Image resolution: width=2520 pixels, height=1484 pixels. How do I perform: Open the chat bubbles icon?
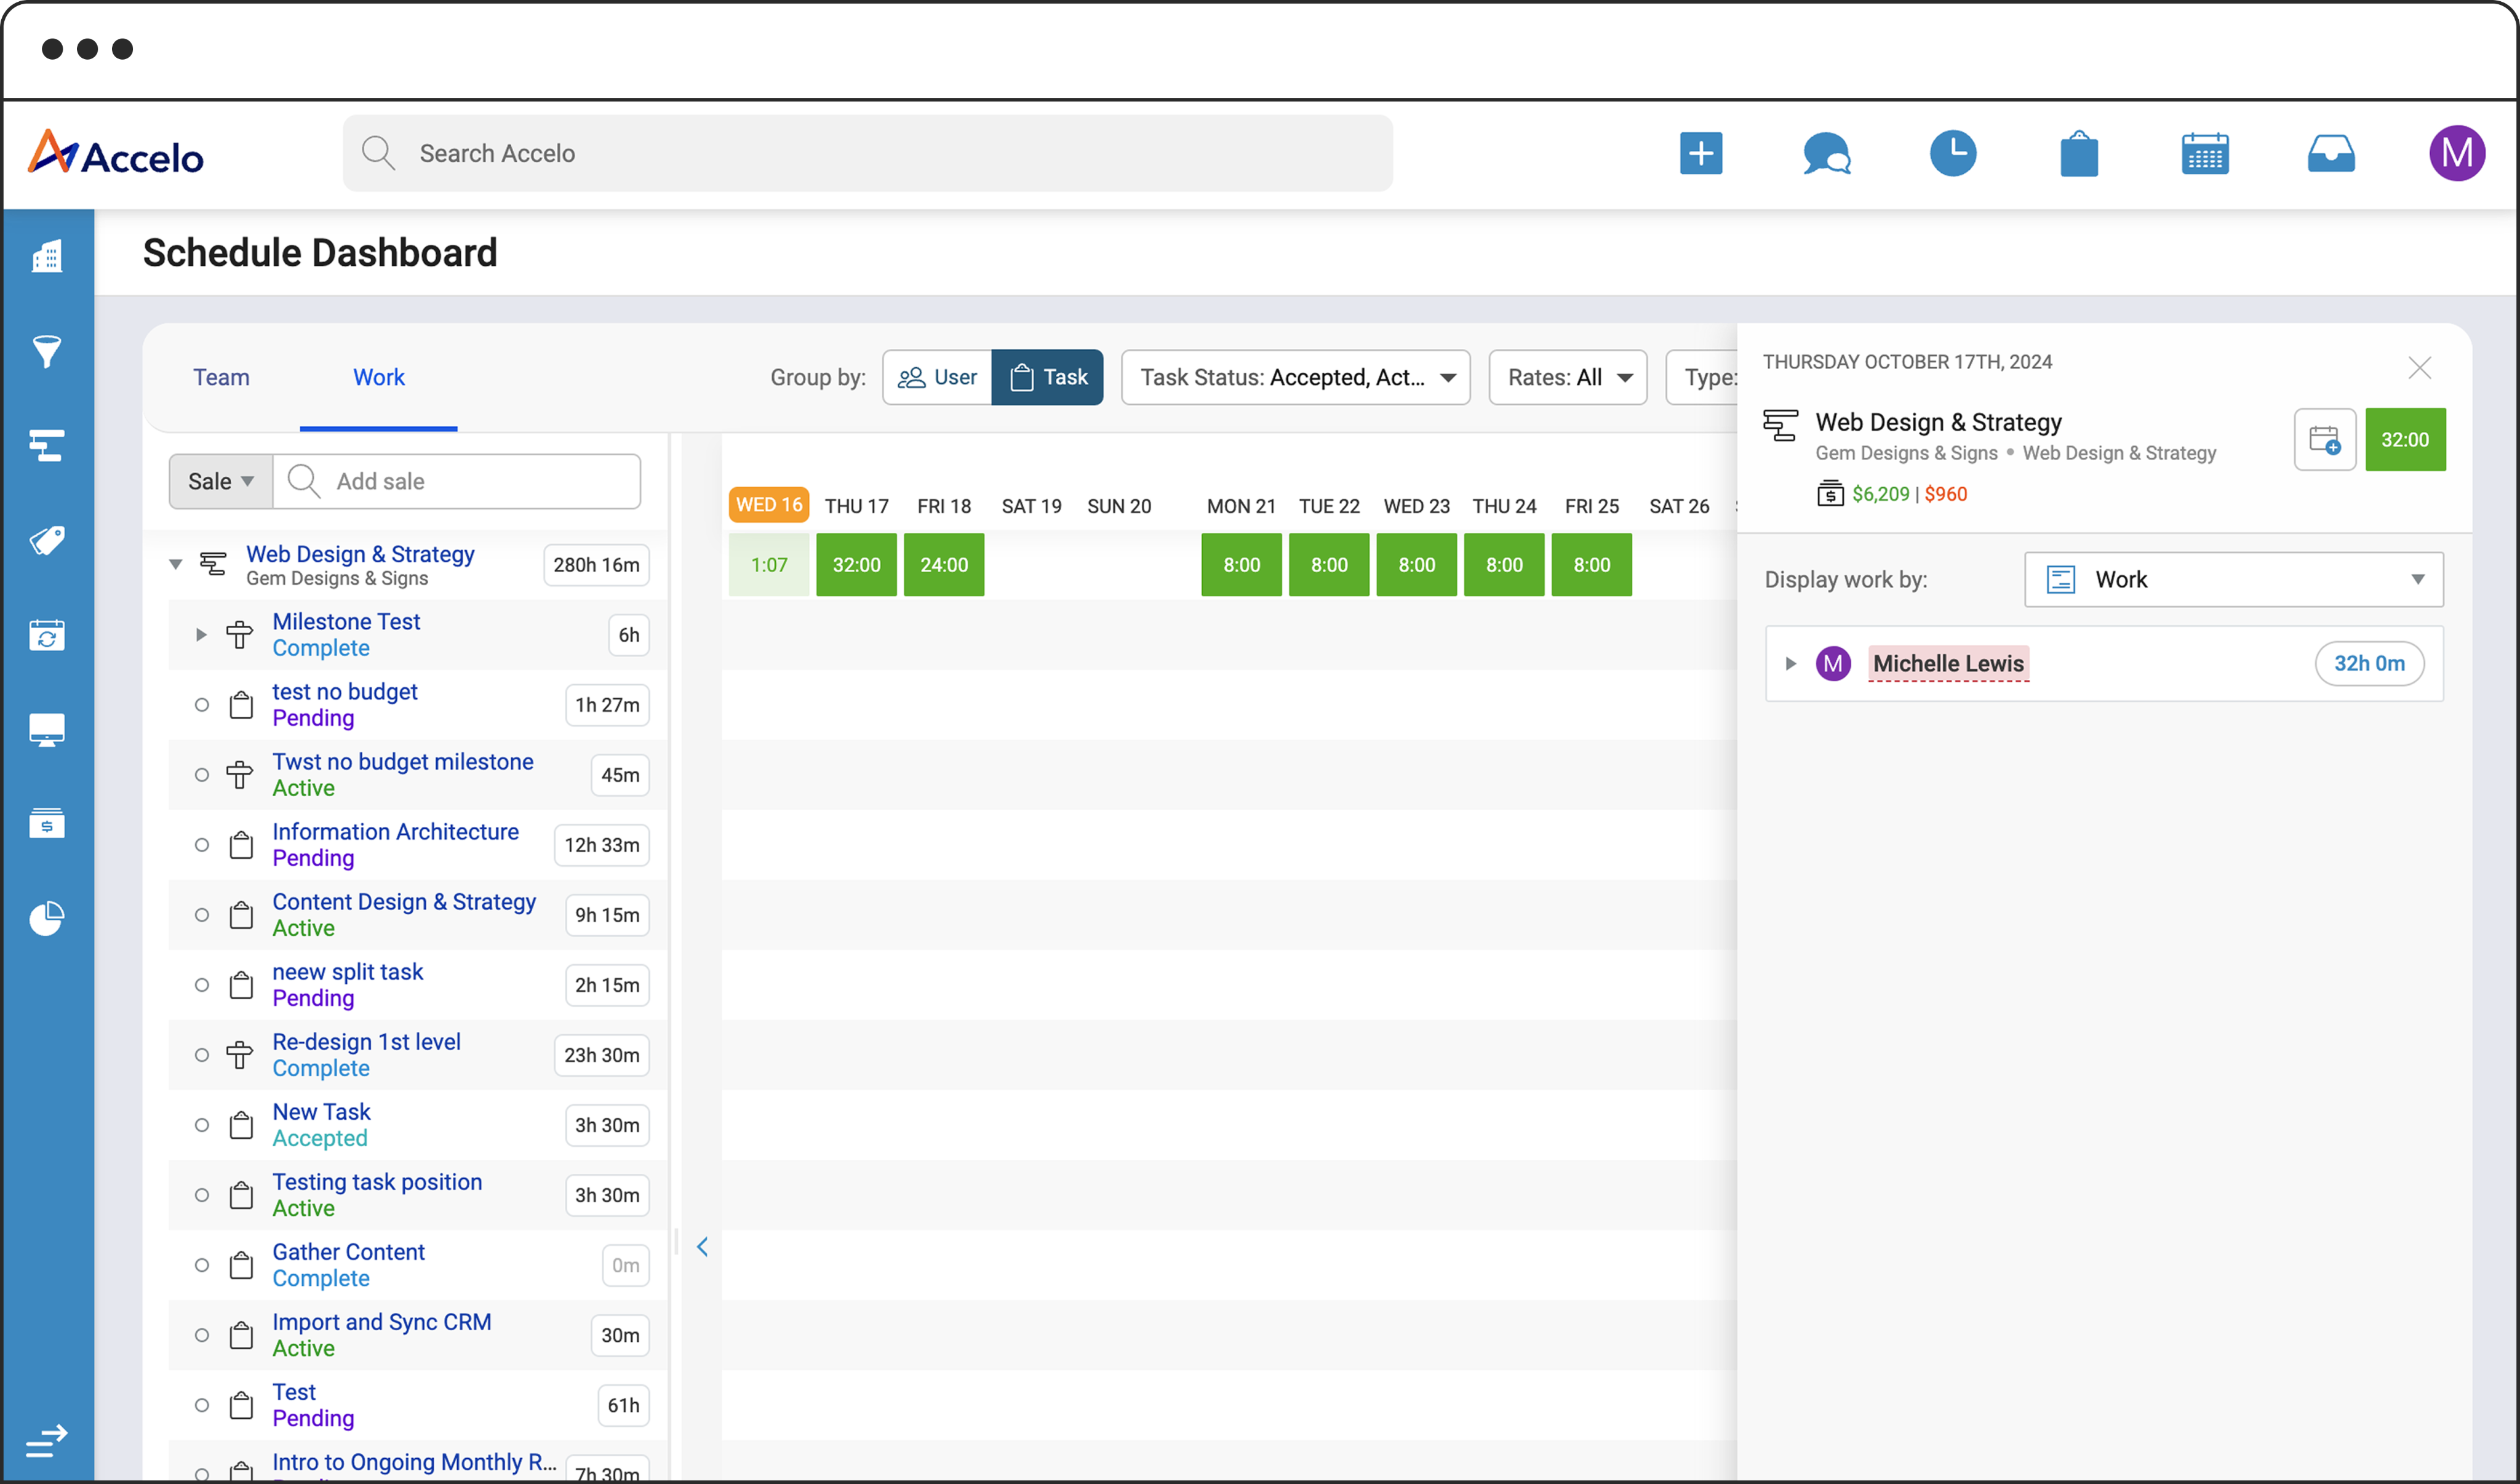[x=1826, y=153]
